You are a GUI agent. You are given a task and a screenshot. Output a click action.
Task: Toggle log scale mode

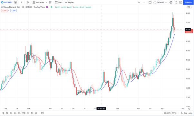[x=186, y=113]
